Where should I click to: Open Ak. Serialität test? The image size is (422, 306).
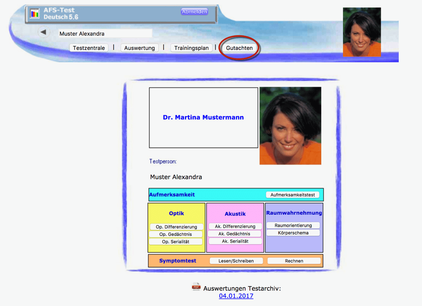(235, 241)
